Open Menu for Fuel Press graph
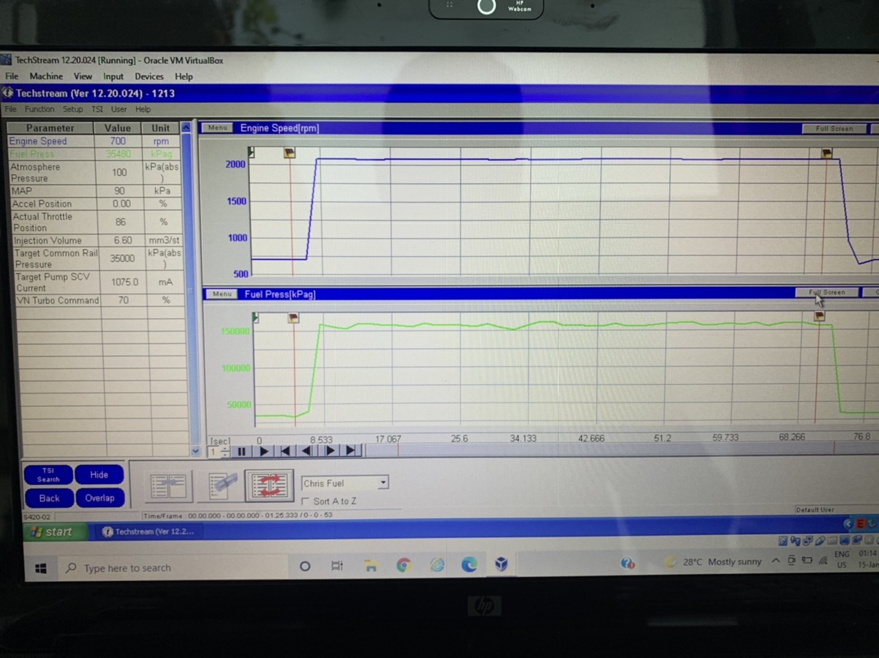 pyautogui.click(x=222, y=294)
